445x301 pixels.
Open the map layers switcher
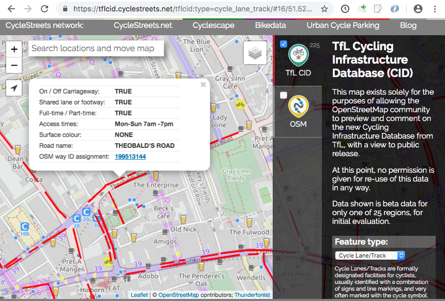pos(255,53)
